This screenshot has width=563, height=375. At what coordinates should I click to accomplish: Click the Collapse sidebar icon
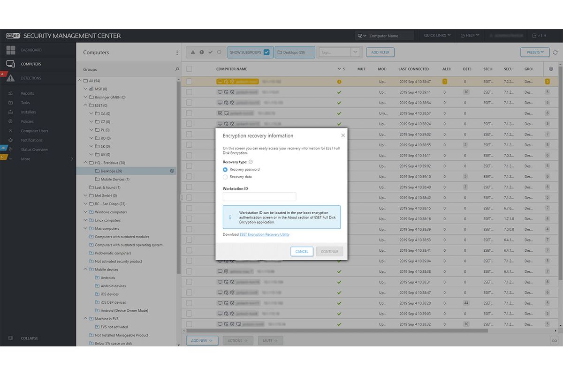click(x=10, y=338)
